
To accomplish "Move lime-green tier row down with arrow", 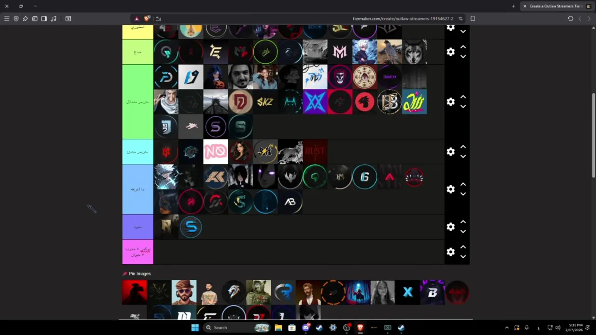I will pos(463,56).
